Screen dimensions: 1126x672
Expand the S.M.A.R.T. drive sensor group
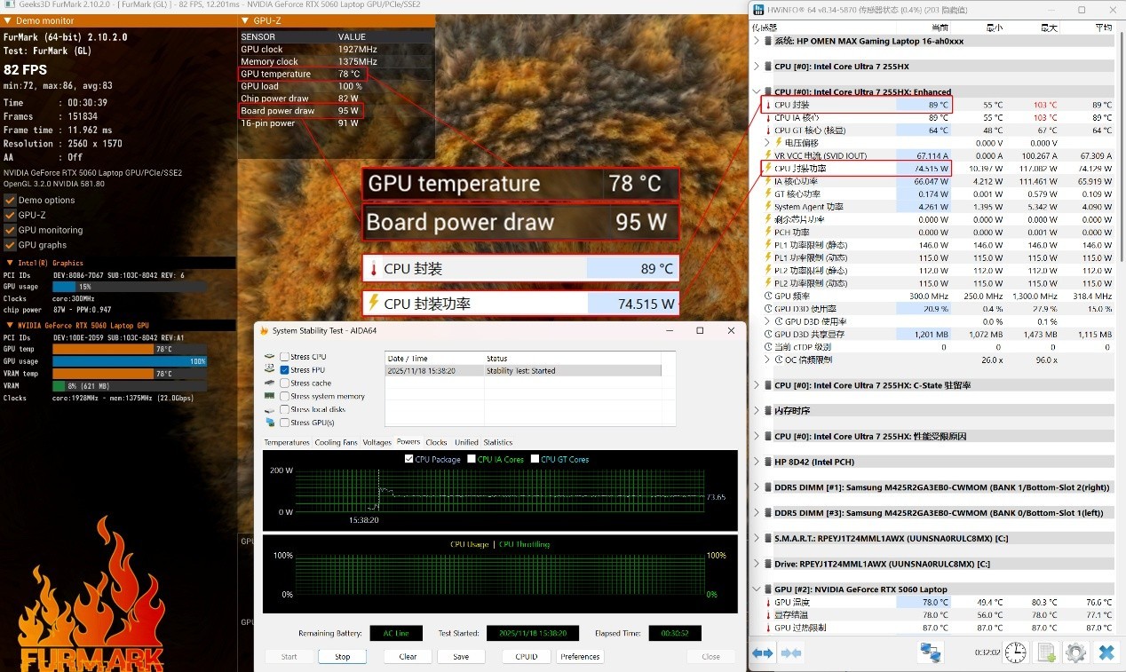click(757, 538)
